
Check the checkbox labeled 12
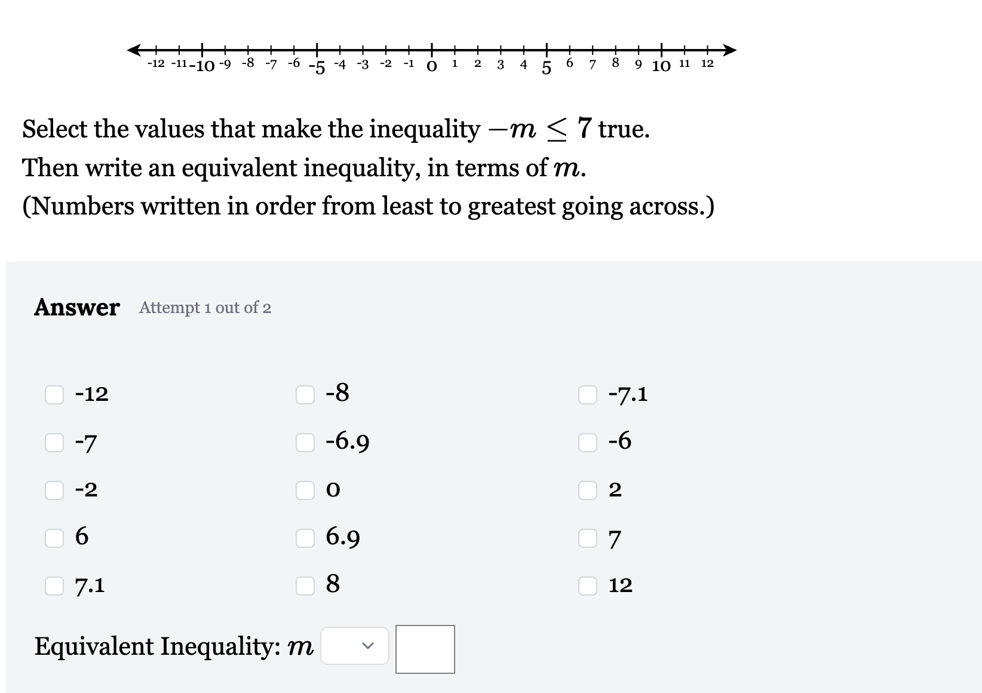pos(587,585)
